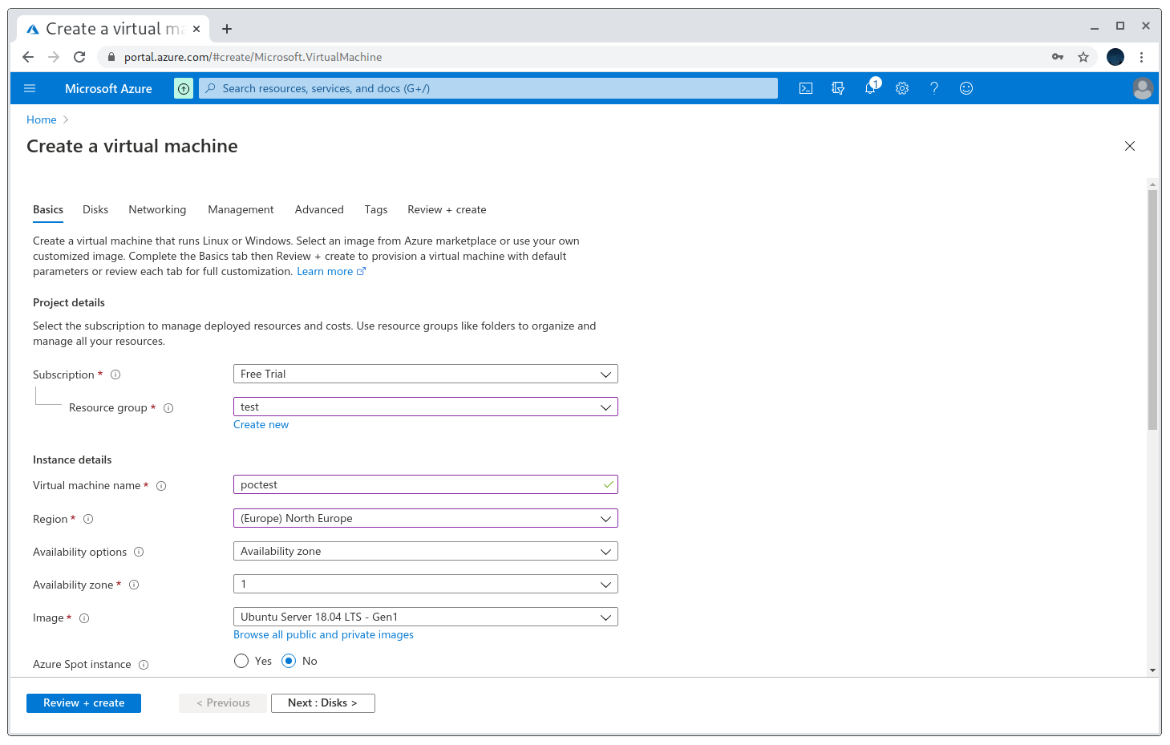Open Browse all public and private images
This screenshot has height=745, width=1170.
pos(323,634)
